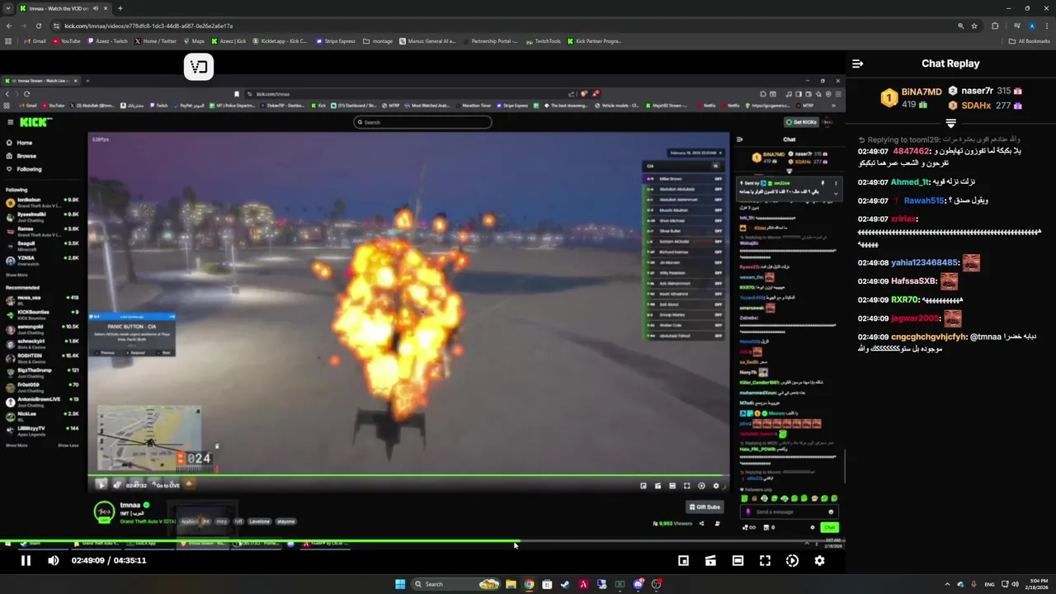Open the TwitchTools bookmark
This screenshot has height=594, width=1056.
(x=543, y=40)
